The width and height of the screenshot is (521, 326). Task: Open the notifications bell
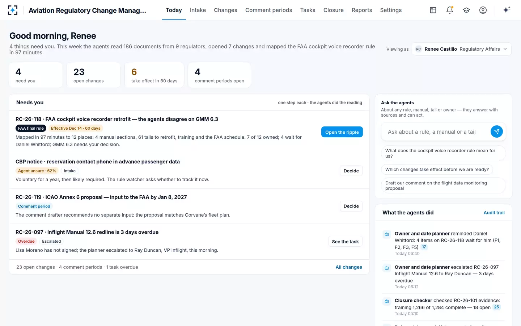pos(450,10)
